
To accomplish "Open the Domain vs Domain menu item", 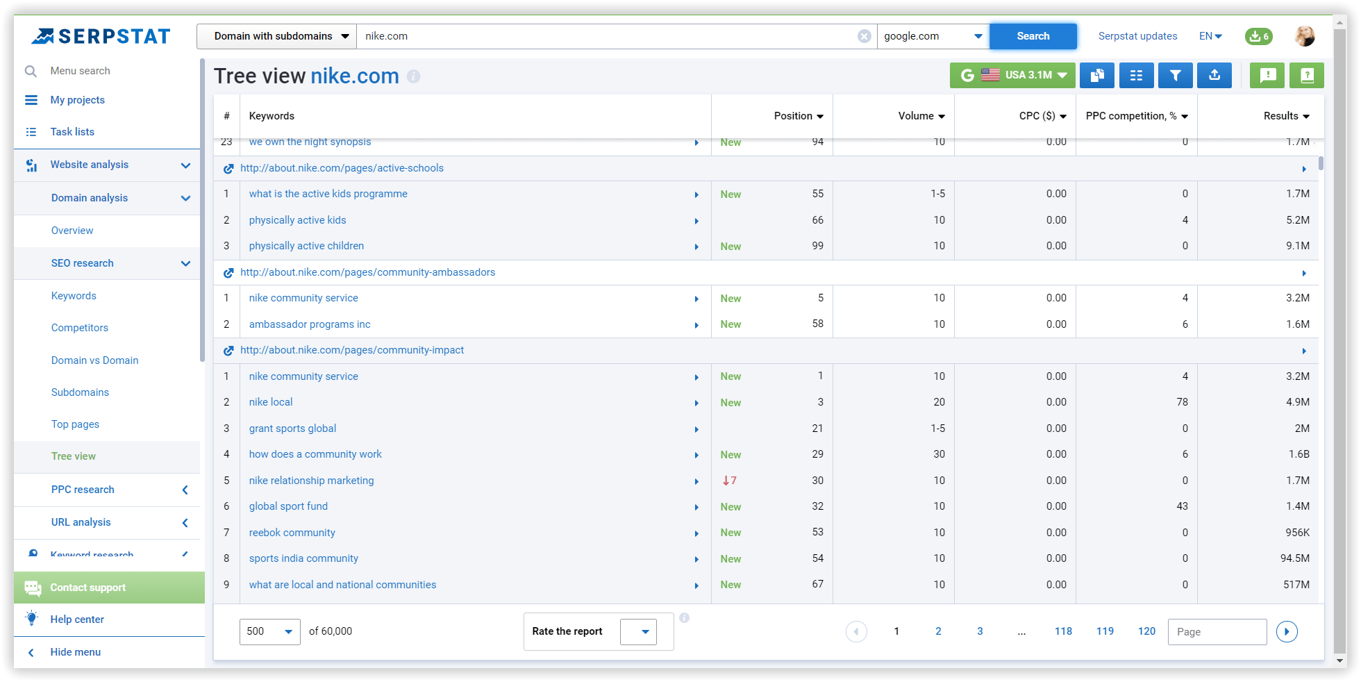I will coord(95,360).
